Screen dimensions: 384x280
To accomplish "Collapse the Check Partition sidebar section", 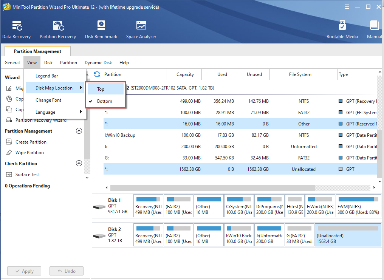I will (79, 164).
